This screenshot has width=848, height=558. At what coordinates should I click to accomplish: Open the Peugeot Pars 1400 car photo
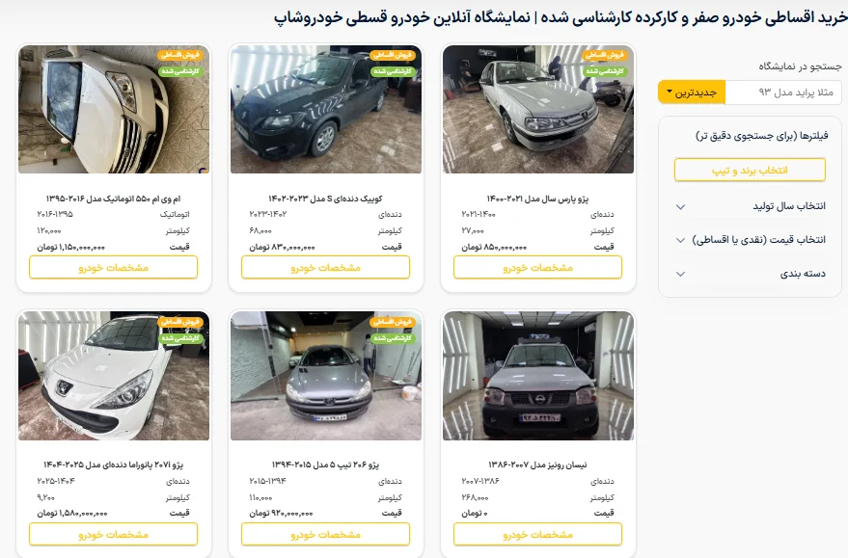coord(538,109)
